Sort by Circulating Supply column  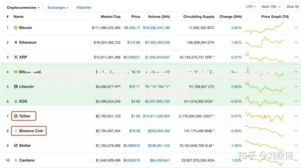(199, 16)
